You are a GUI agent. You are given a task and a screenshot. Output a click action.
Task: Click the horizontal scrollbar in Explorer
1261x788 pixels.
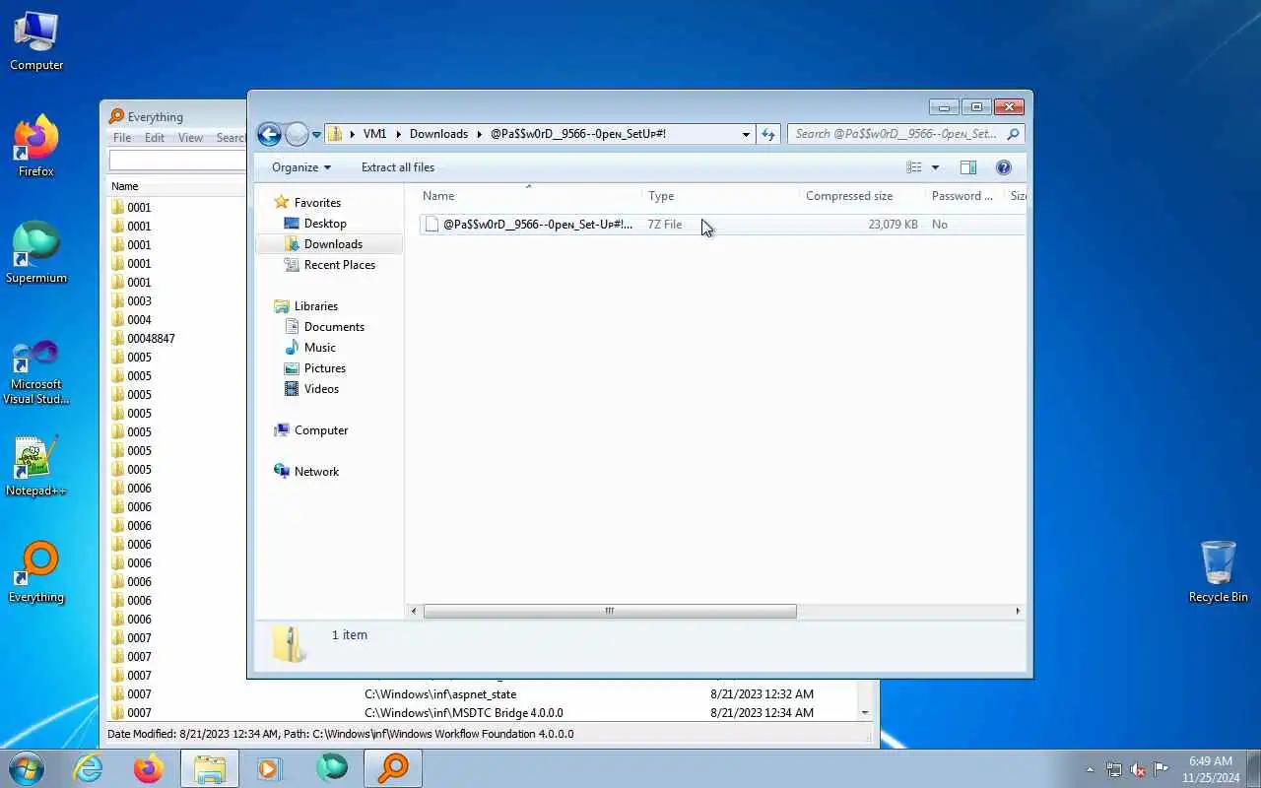609,611
